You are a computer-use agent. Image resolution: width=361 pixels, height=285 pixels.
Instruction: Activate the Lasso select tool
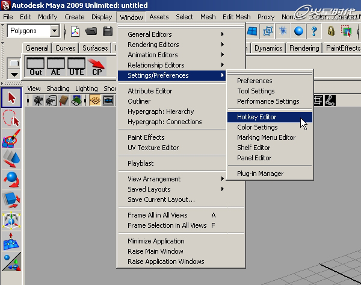click(11, 118)
